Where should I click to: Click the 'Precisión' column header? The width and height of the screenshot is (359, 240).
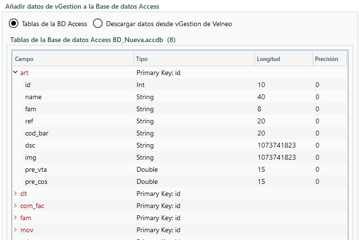(x=329, y=59)
